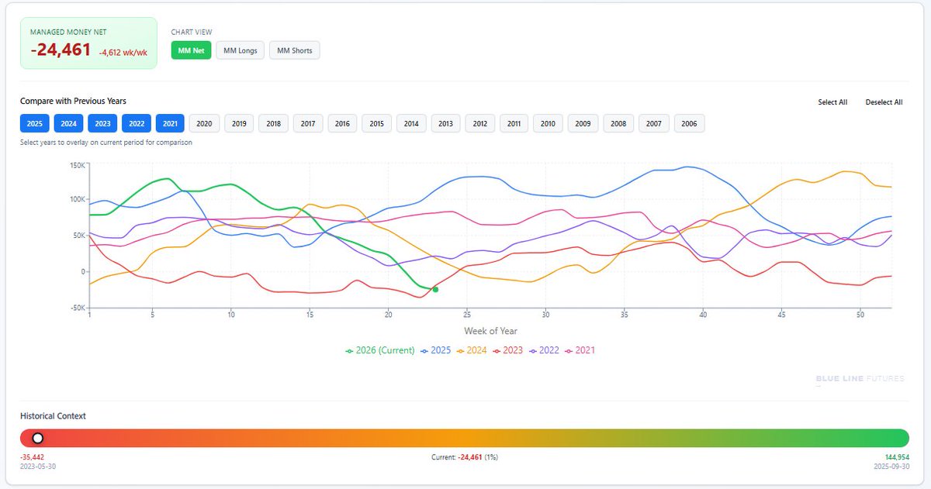Click the Current: -24,461 (1%) label
Screen dimensions: 931x489
click(x=465, y=457)
